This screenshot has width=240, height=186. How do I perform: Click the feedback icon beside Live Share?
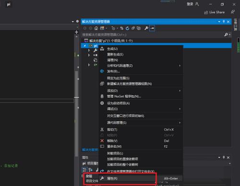click(233, 12)
